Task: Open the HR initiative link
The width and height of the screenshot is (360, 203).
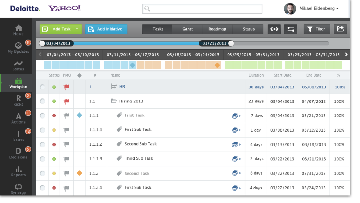Action: (x=122, y=87)
